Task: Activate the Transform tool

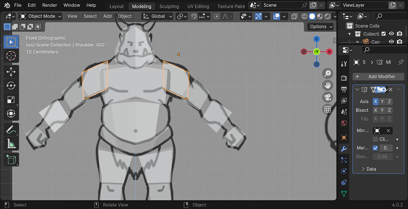Action: tap(11, 114)
